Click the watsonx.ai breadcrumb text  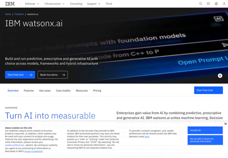(x=32, y=14)
